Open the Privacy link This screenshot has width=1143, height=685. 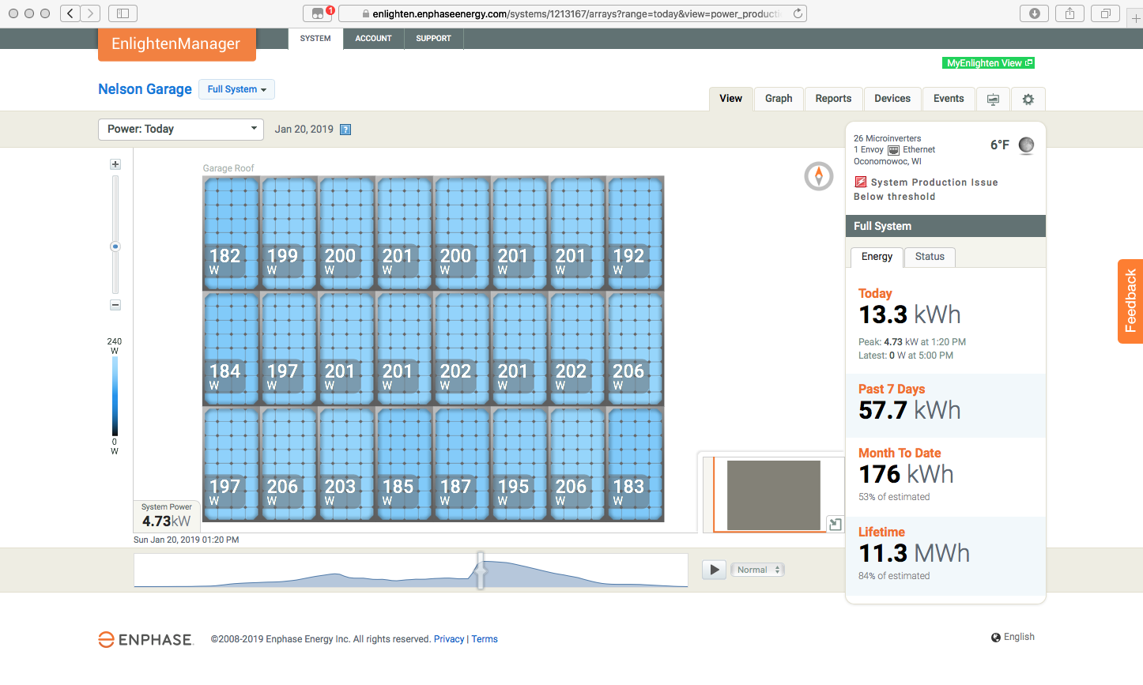(x=449, y=639)
